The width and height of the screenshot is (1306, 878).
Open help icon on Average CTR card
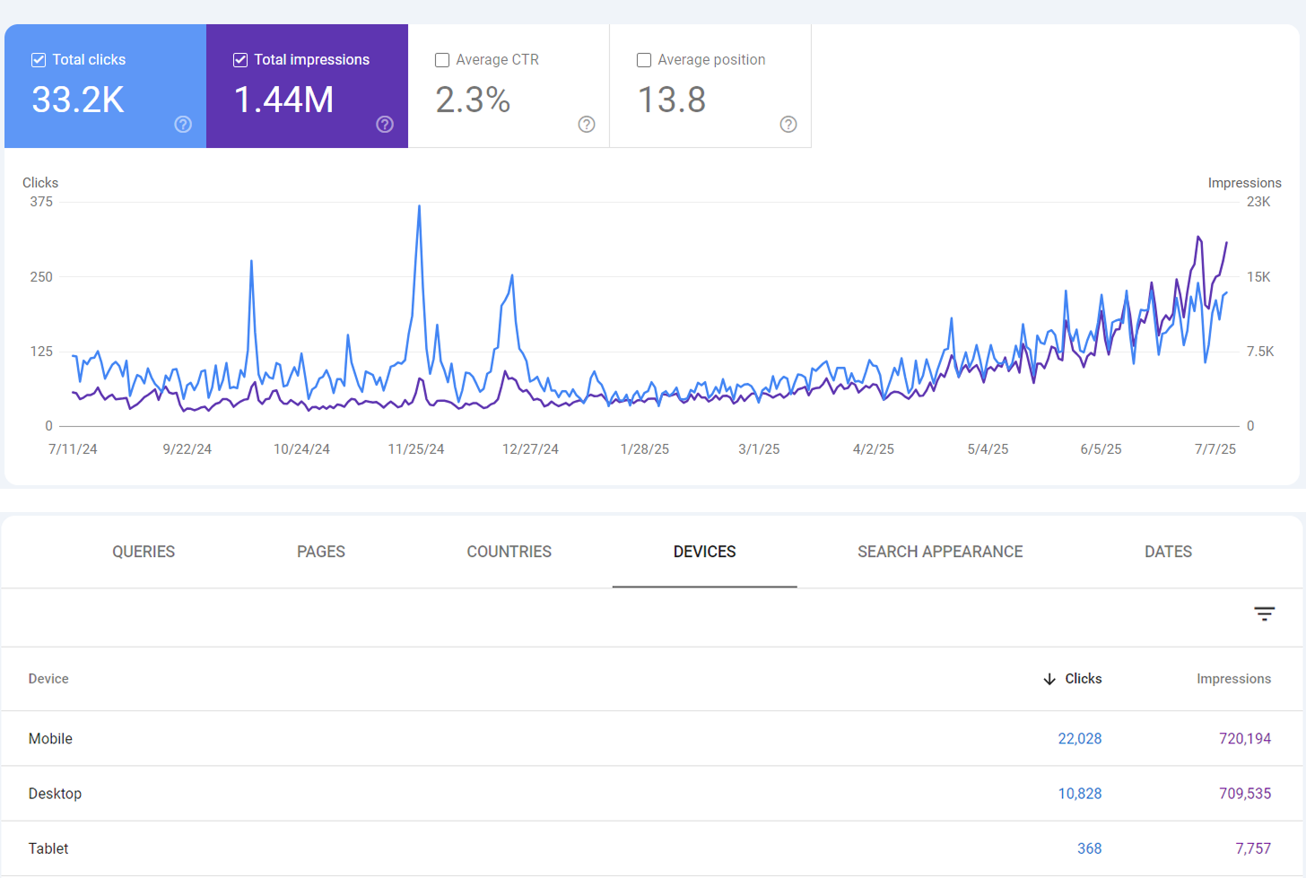[x=587, y=125]
